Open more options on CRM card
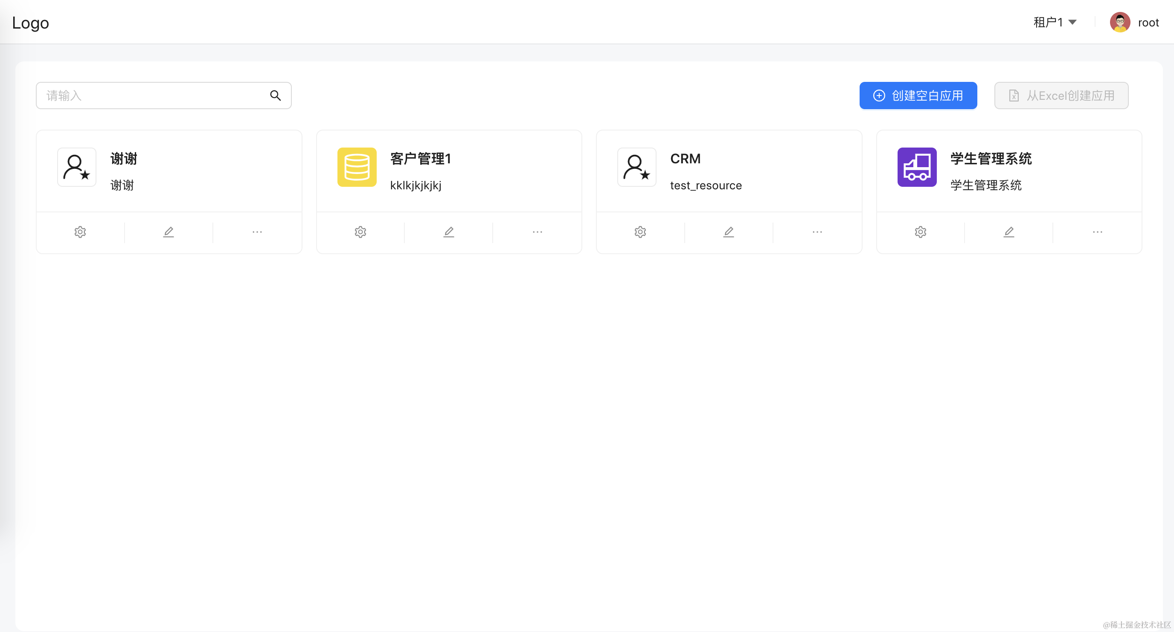Image resolution: width=1174 pixels, height=632 pixels. tap(817, 232)
